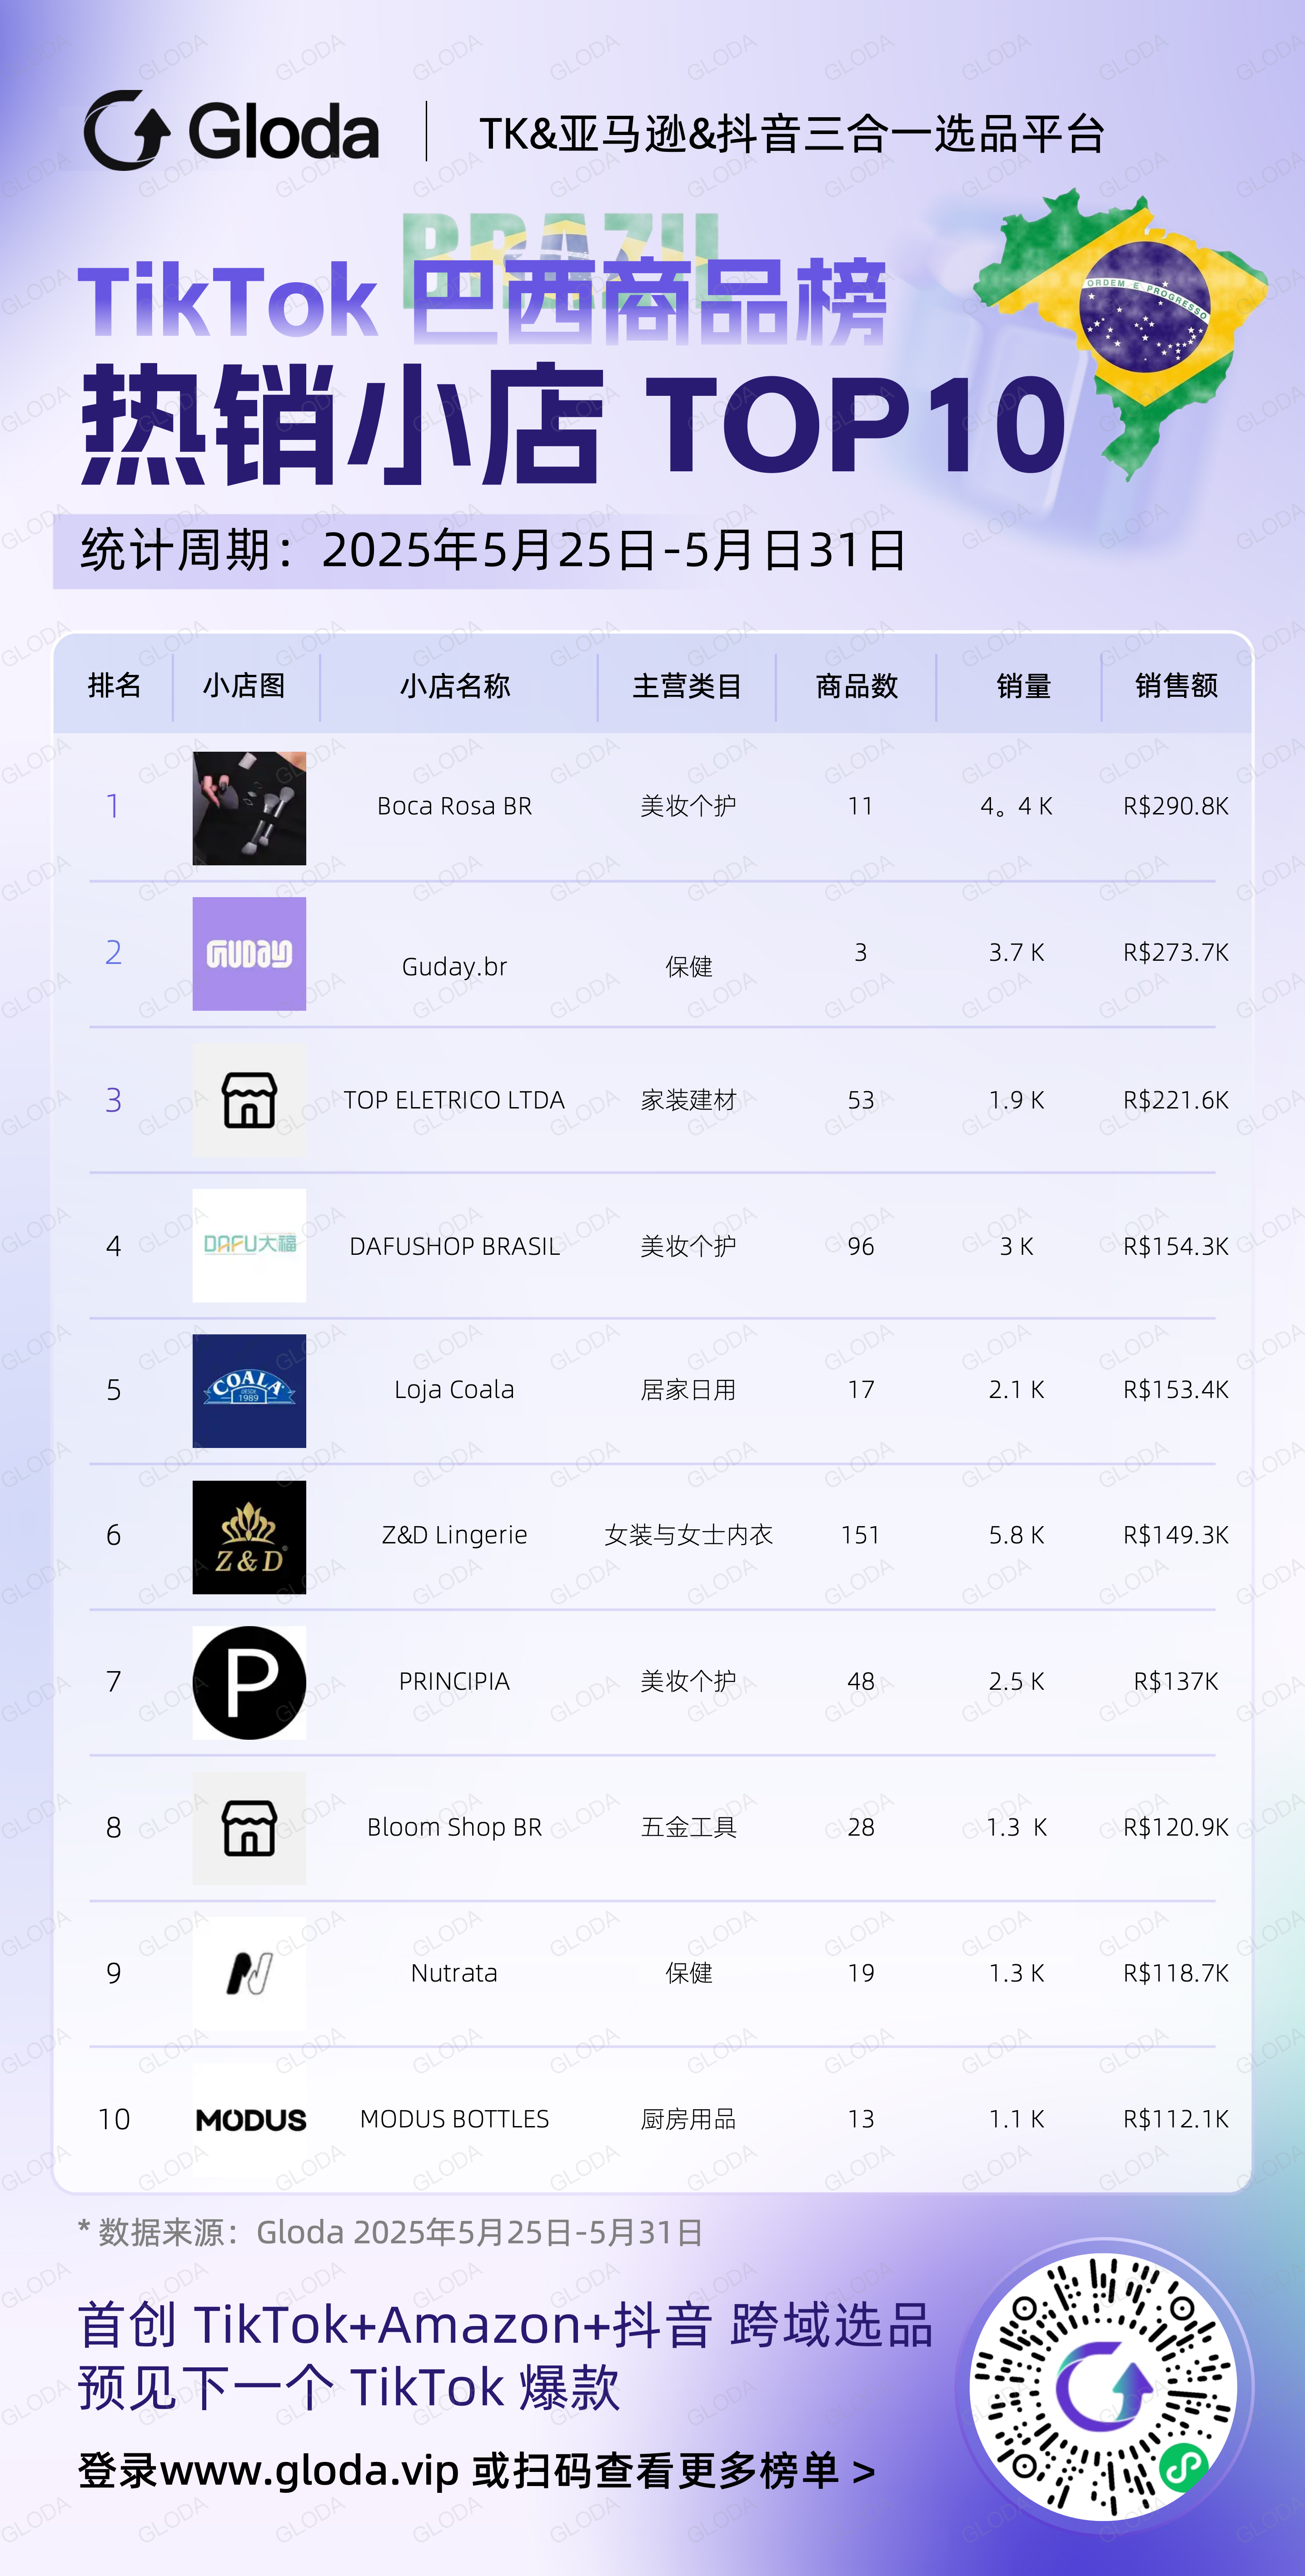This screenshot has height=2576, width=1305.
Task: Click category 居家日用
Action: click(x=688, y=1389)
